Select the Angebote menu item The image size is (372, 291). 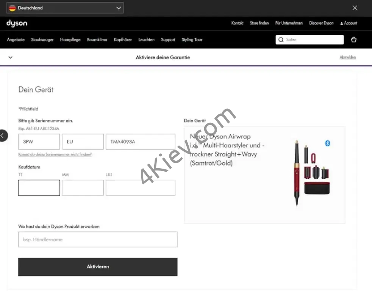point(16,40)
